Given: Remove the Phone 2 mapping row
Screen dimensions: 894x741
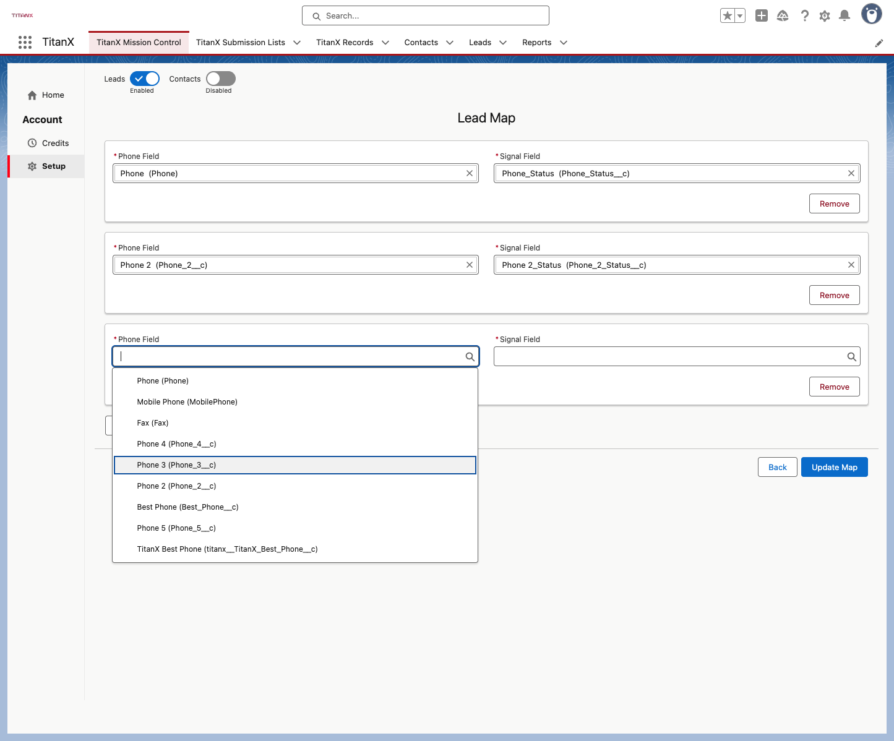Looking at the screenshot, I should 835,295.
